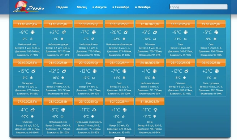Click the partly cloudy icon for 21.10

tap(64, 71)
